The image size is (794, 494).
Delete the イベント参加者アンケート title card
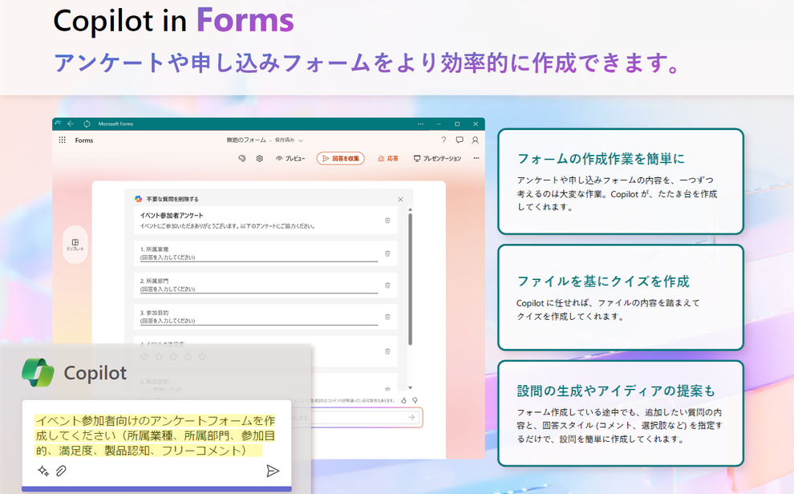(387, 221)
